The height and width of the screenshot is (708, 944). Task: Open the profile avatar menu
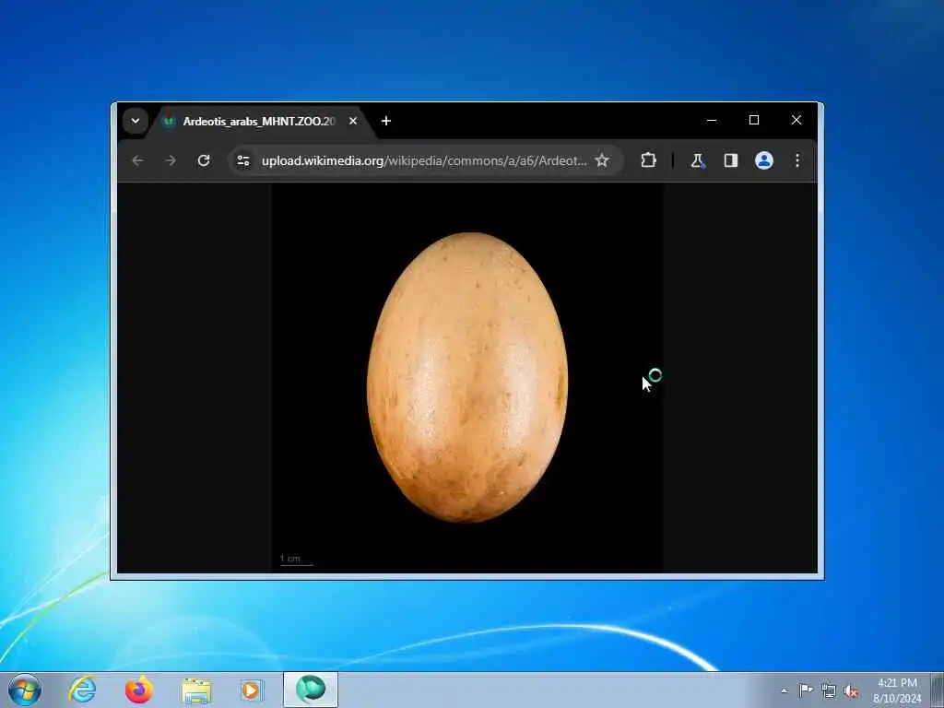(x=764, y=160)
